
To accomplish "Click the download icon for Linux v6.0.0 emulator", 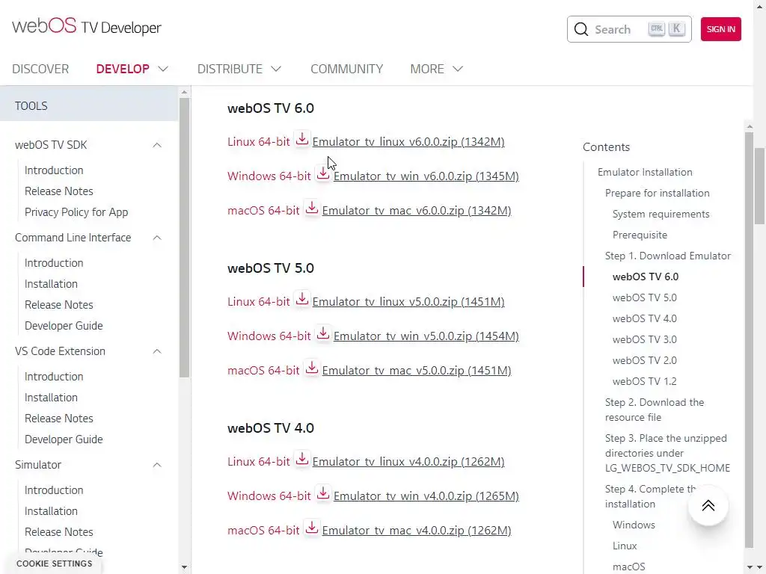I will [x=302, y=140].
